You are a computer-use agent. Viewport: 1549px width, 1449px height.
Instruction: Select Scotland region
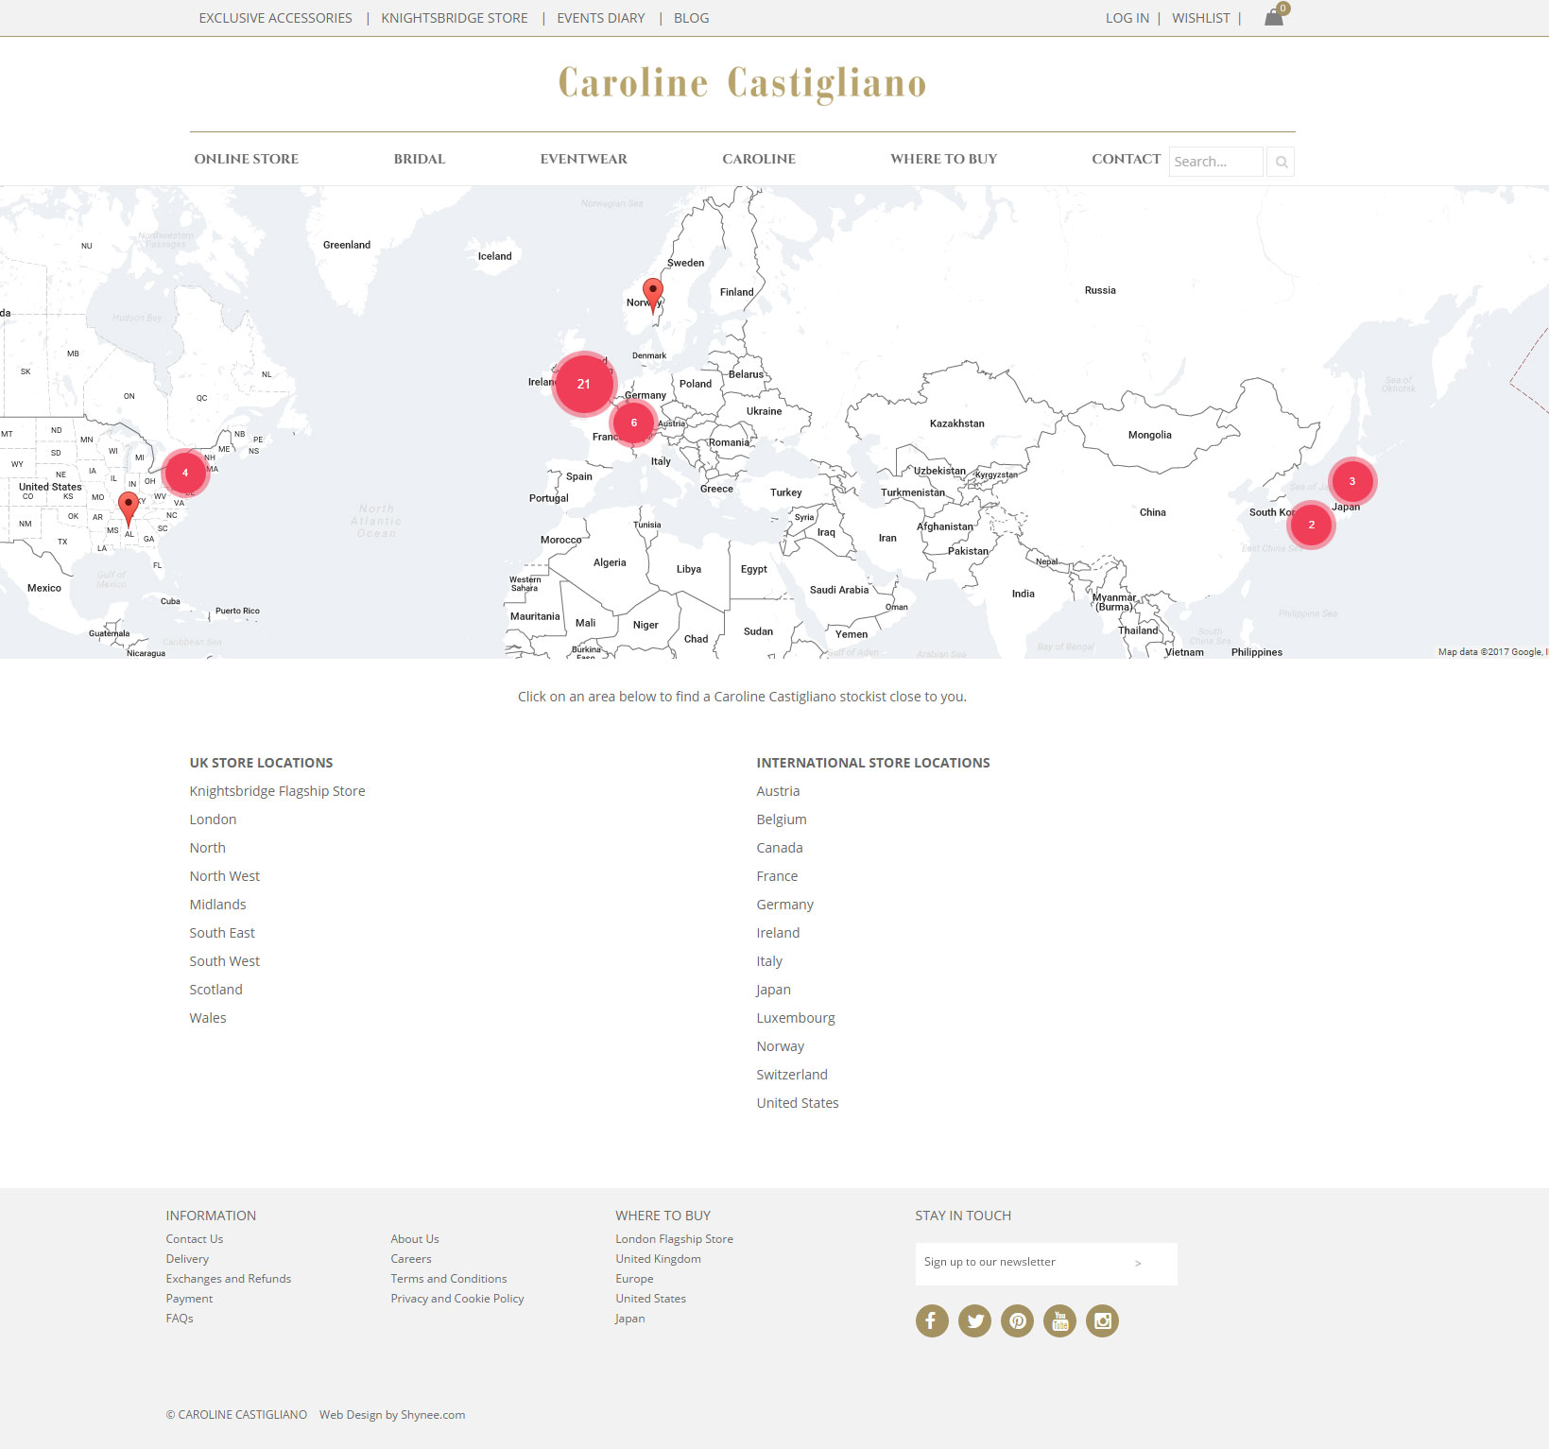215,990
